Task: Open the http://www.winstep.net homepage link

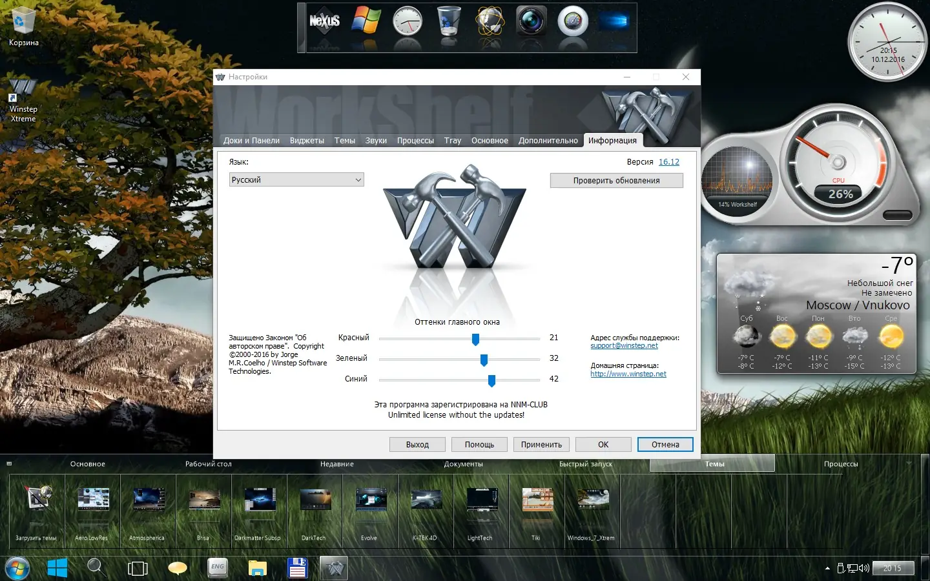Action: [x=628, y=374]
